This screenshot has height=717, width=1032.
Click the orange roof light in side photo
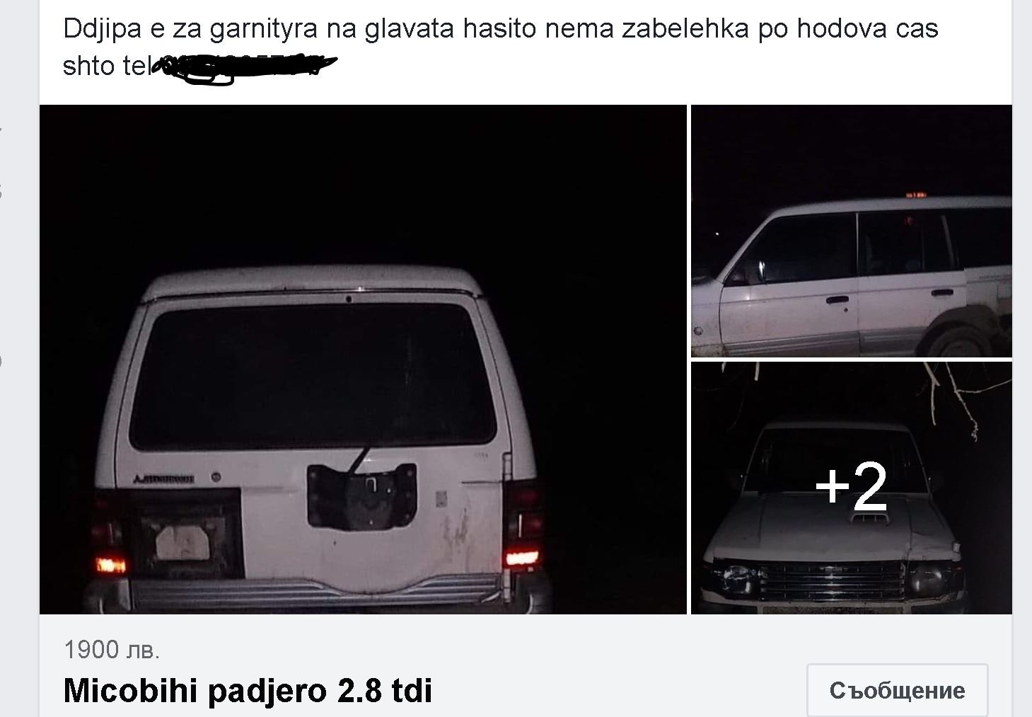[x=915, y=194]
